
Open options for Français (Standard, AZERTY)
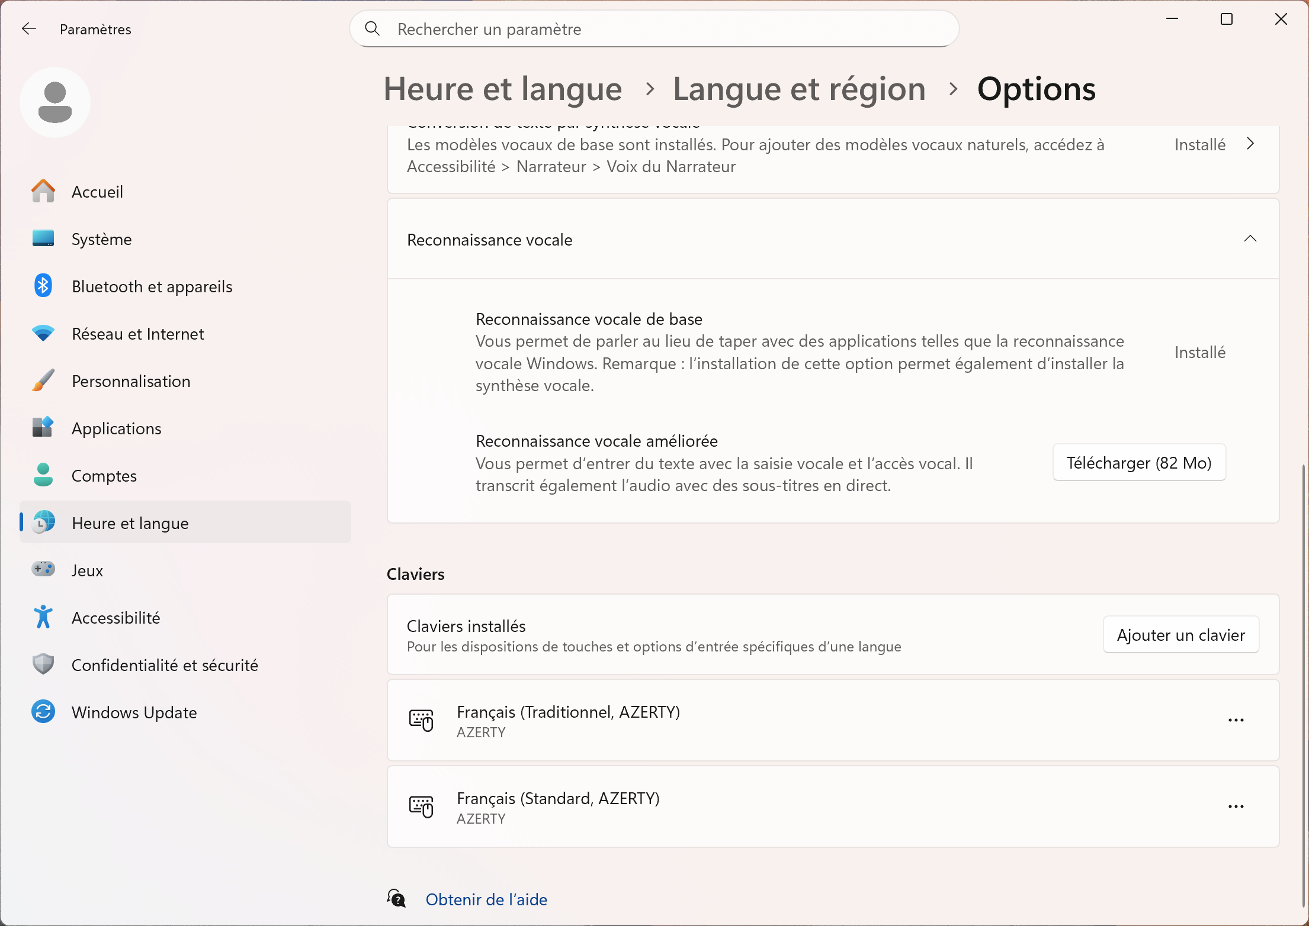(x=1236, y=806)
